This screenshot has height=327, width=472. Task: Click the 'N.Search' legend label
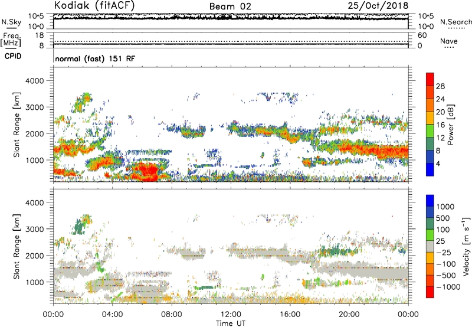[455, 22]
